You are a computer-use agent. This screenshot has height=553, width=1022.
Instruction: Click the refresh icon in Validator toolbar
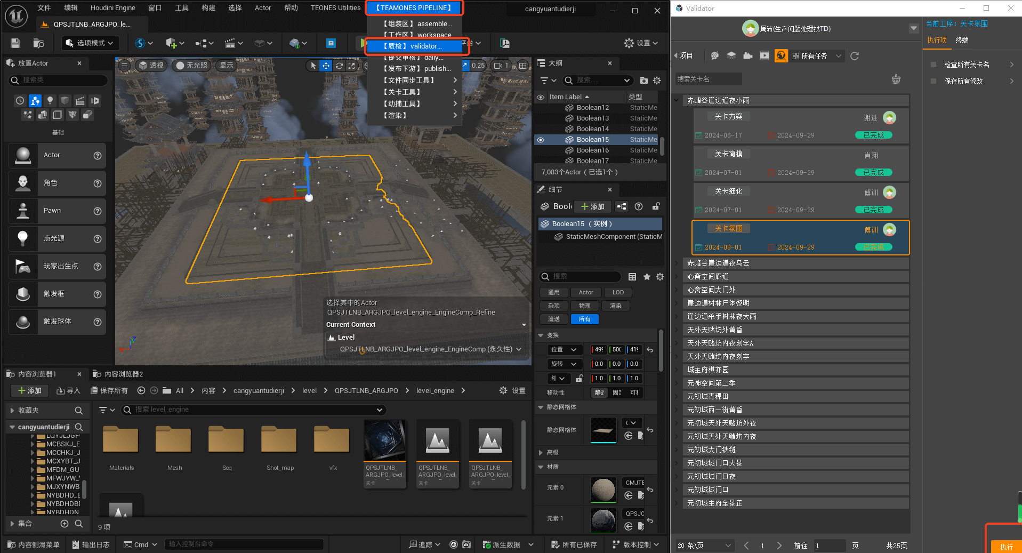tap(855, 56)
